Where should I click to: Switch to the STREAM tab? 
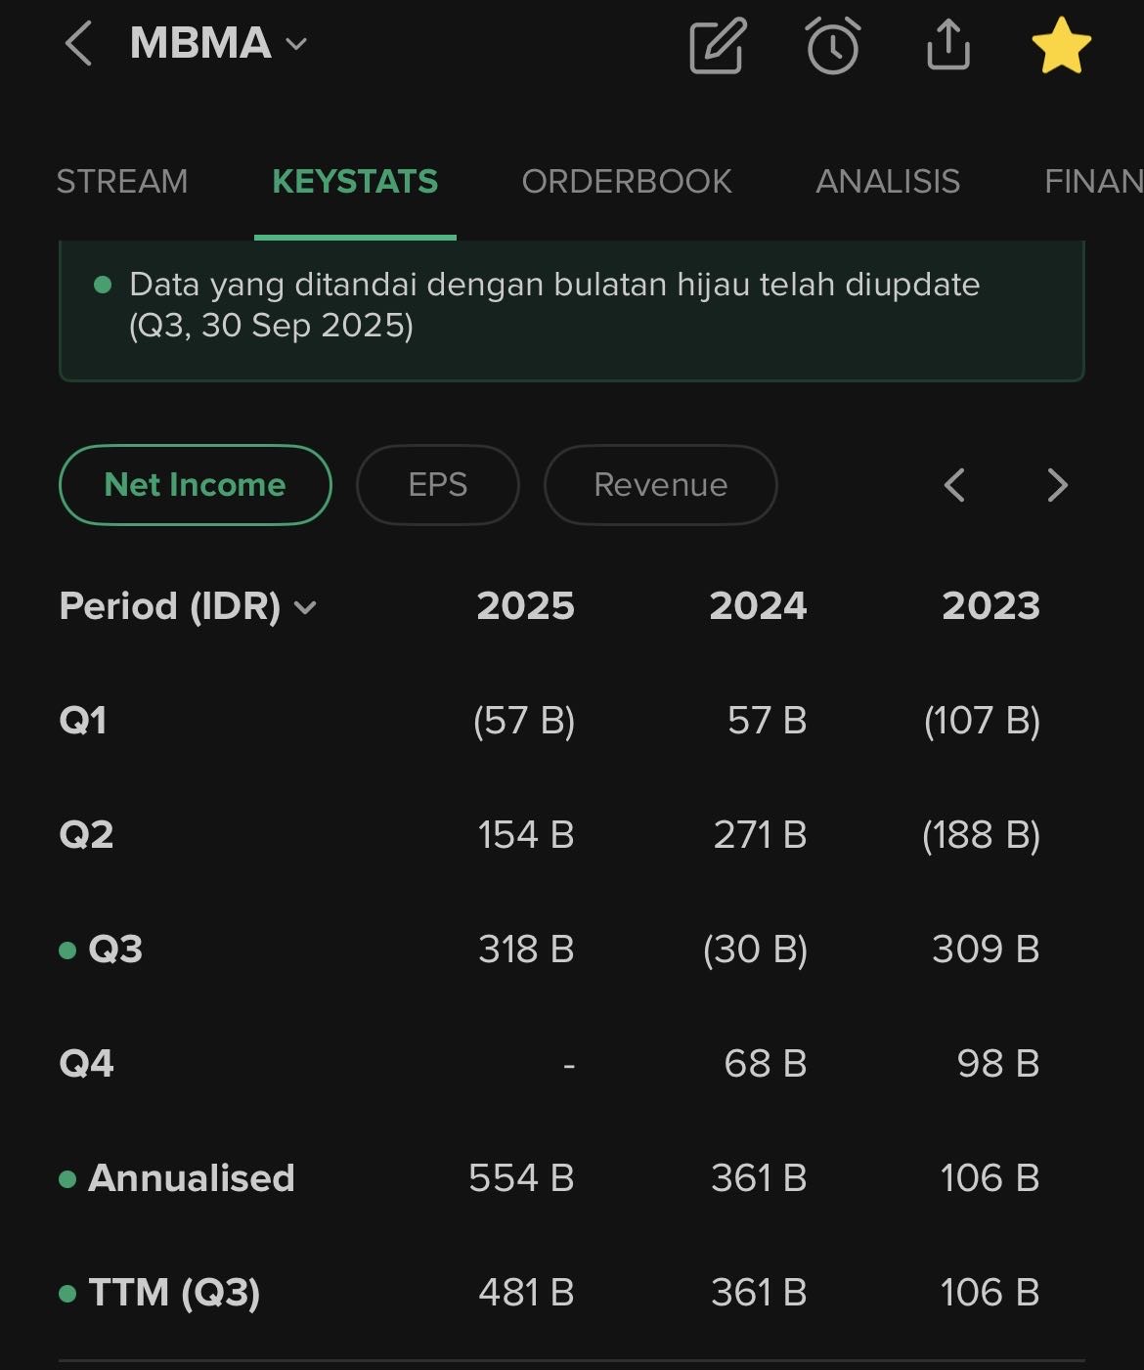(122, 182)
